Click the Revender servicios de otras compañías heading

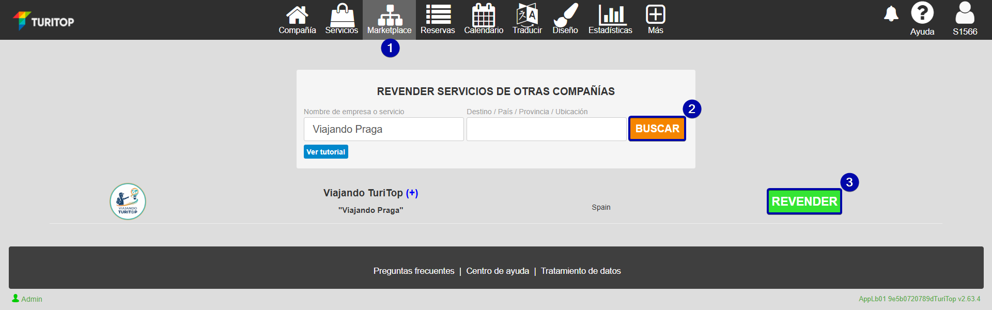tap(496, 91)
